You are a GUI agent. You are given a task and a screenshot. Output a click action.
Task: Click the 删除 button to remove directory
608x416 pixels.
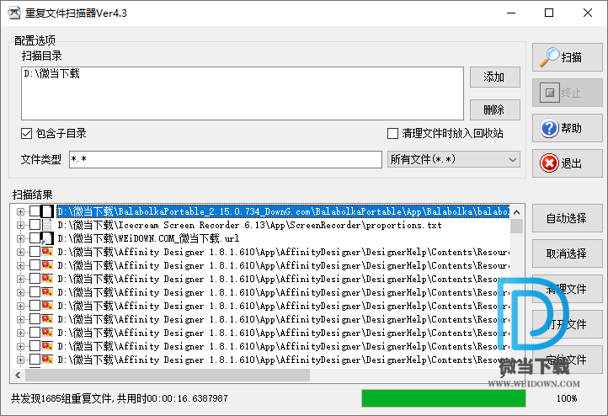coord(495,109)
